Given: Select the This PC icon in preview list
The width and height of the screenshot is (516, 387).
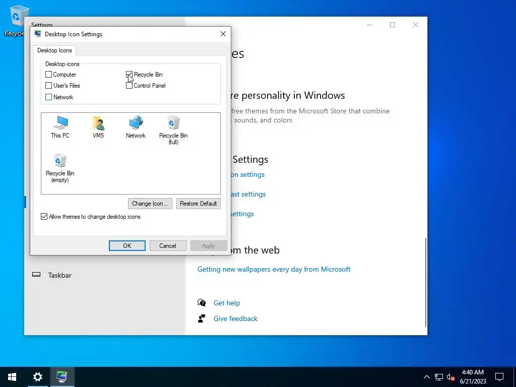Looking at the screenshot, I should click(x=60, y=127).
